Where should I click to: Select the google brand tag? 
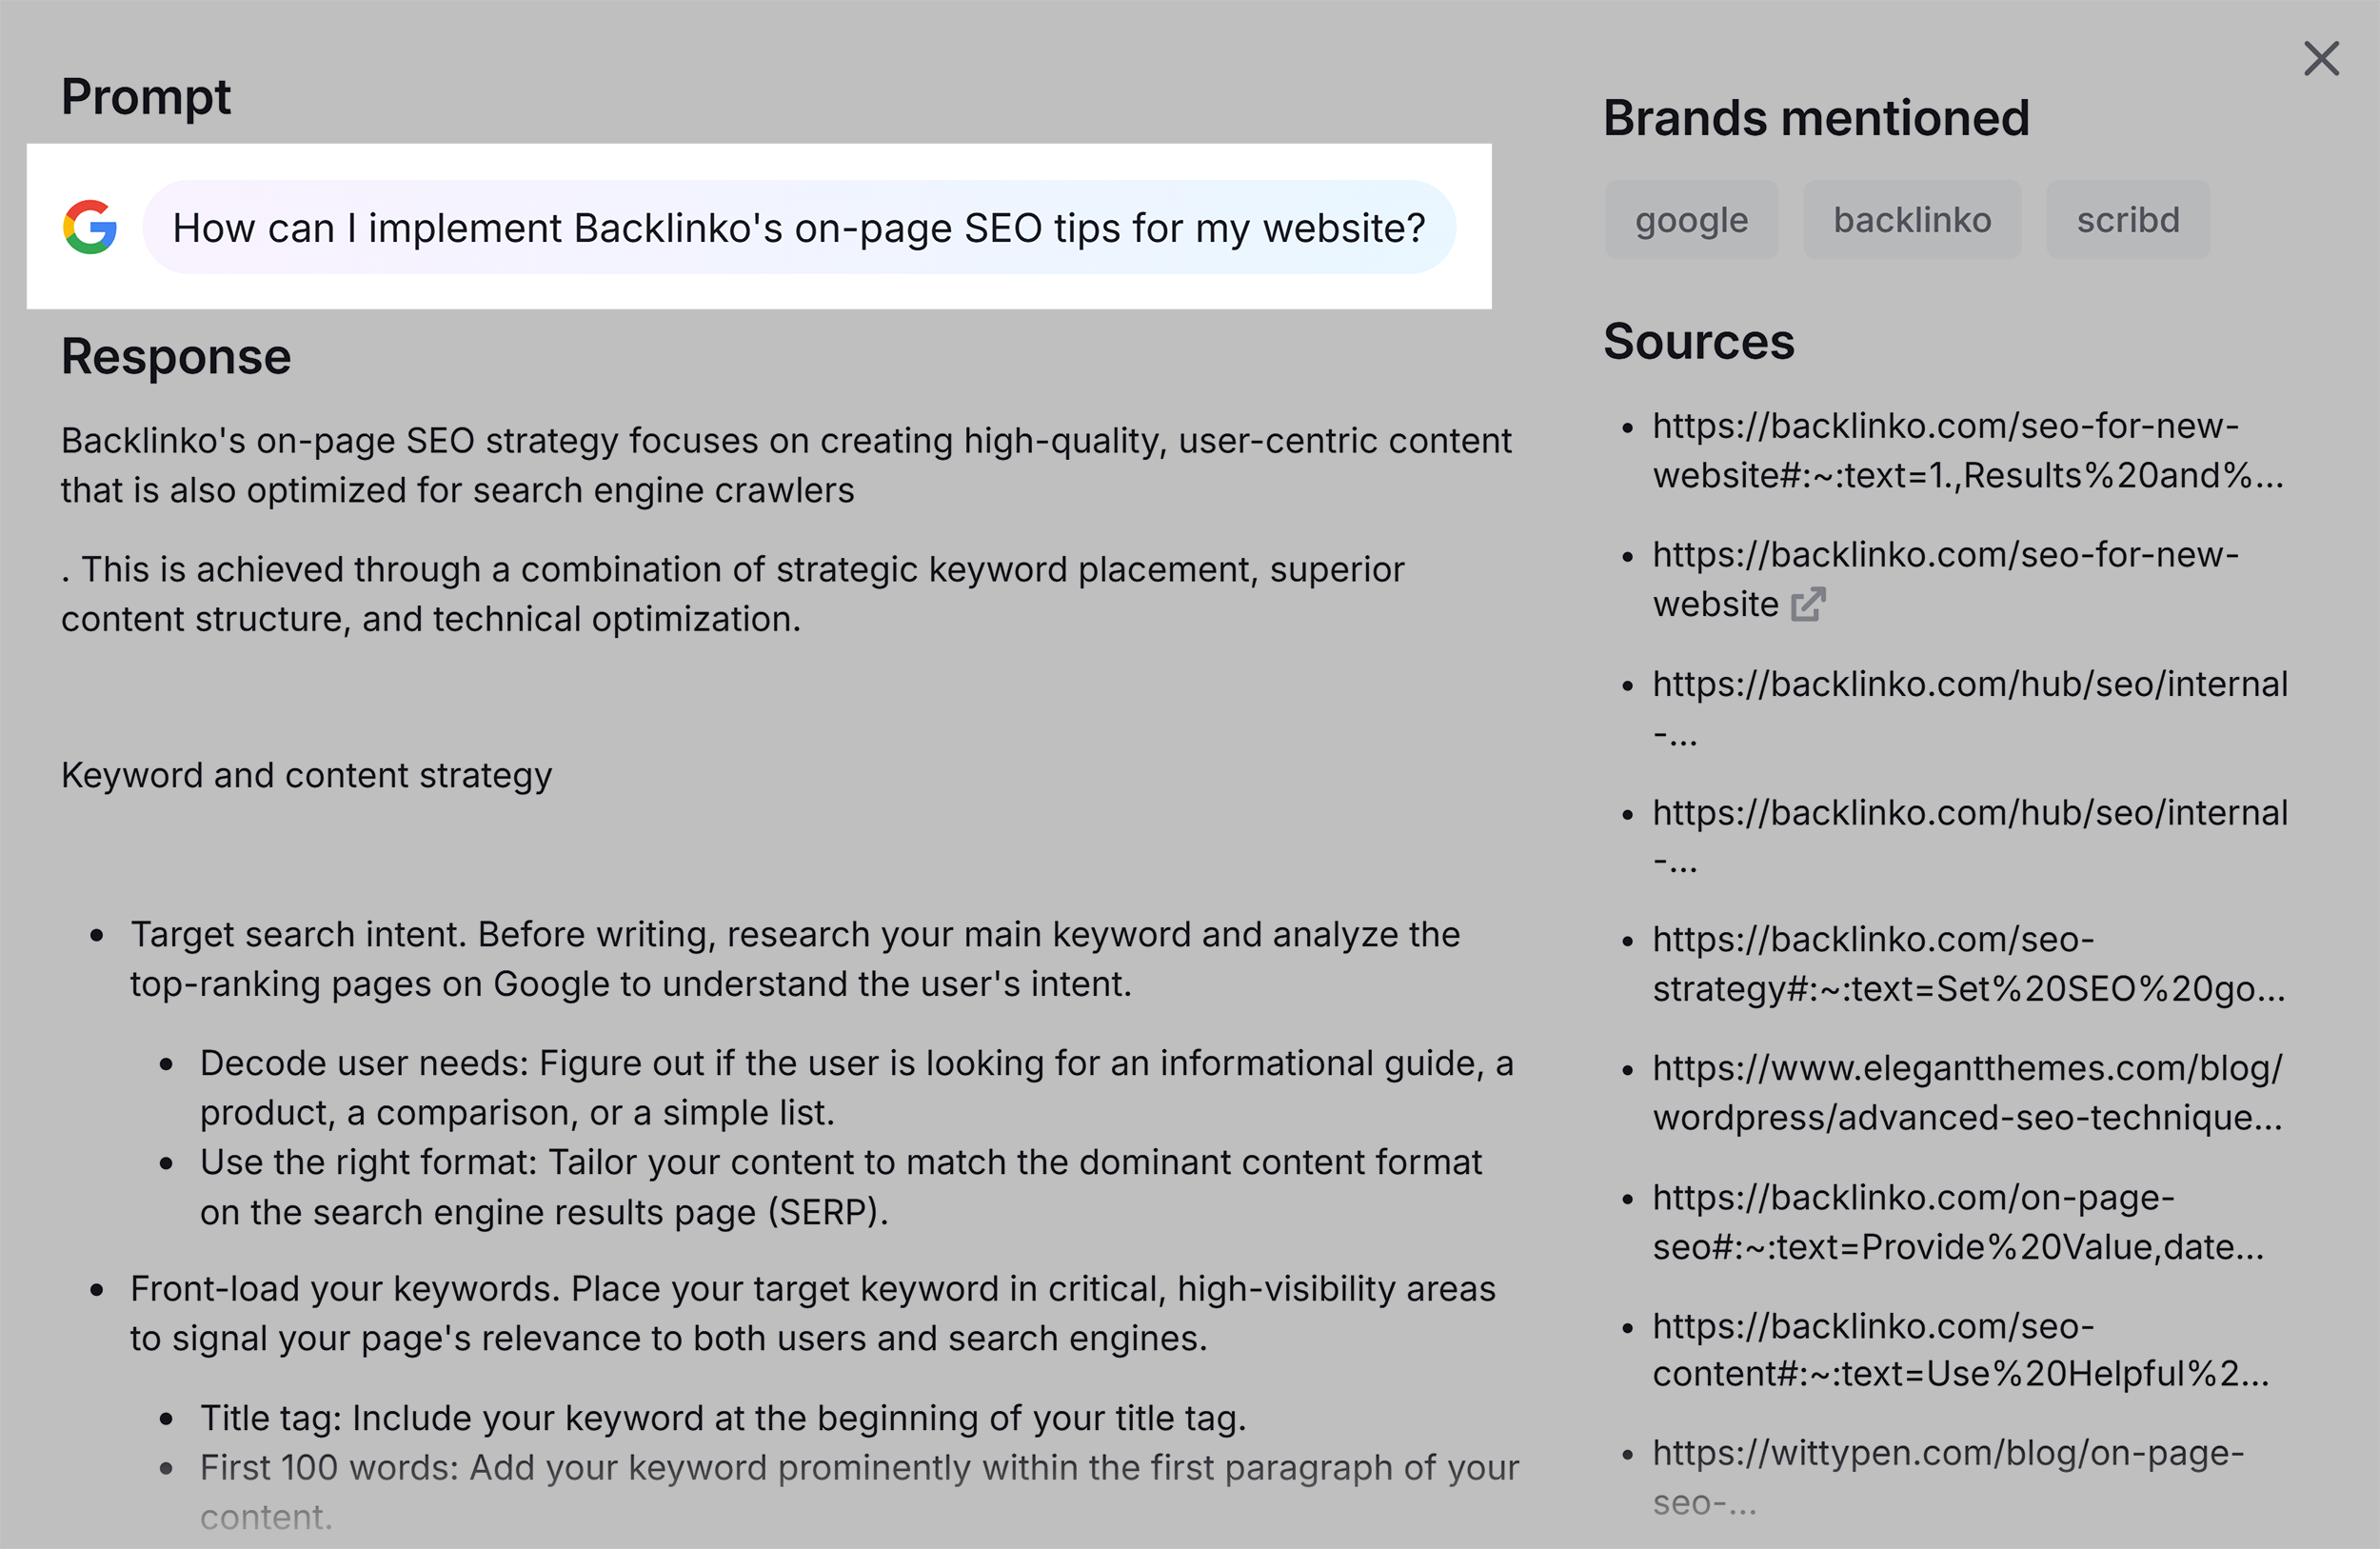point(1692,219)
